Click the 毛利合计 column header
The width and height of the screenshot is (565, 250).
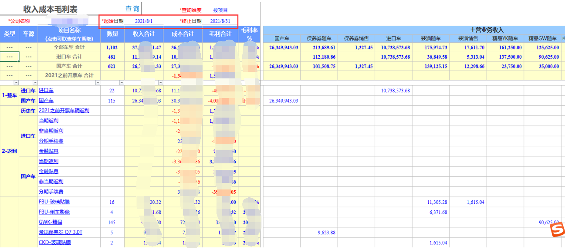[x=220, y=34]
